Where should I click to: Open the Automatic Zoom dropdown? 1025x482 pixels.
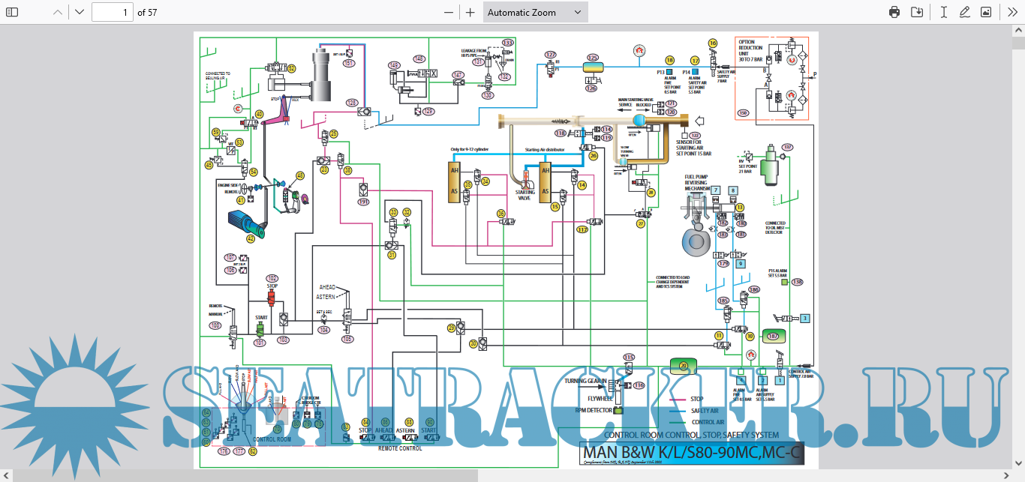tap(535, 12)
